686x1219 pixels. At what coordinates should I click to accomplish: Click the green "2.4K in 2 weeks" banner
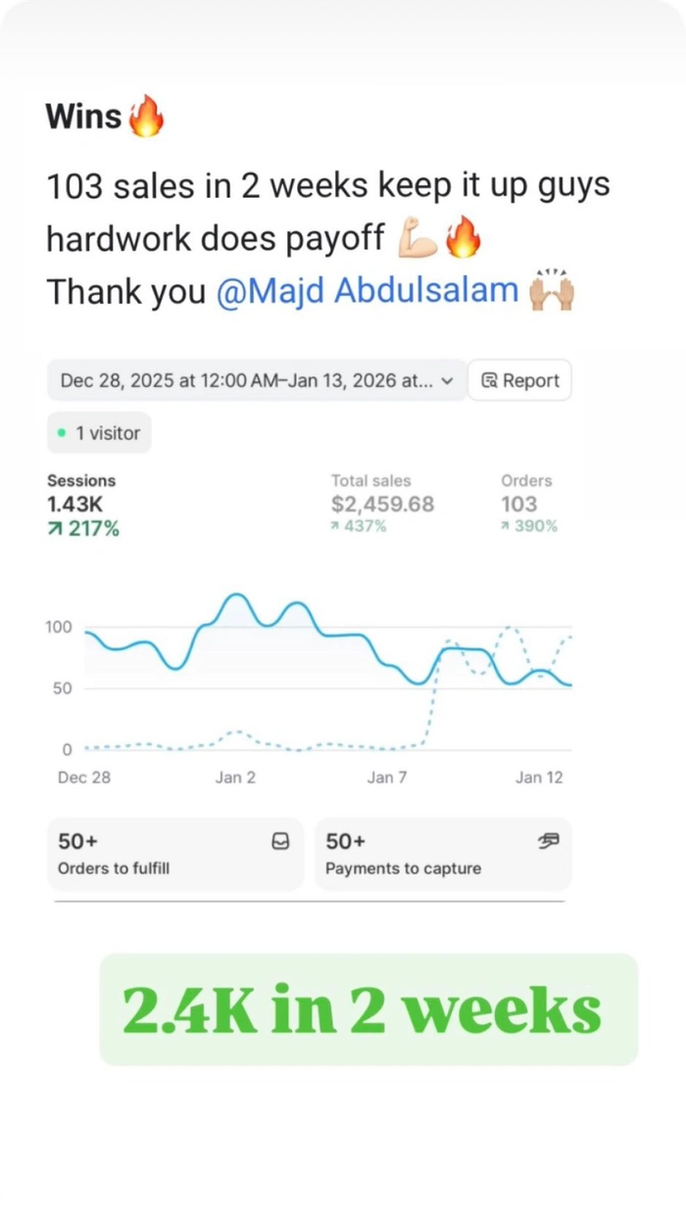click(x=368, y=1009)
